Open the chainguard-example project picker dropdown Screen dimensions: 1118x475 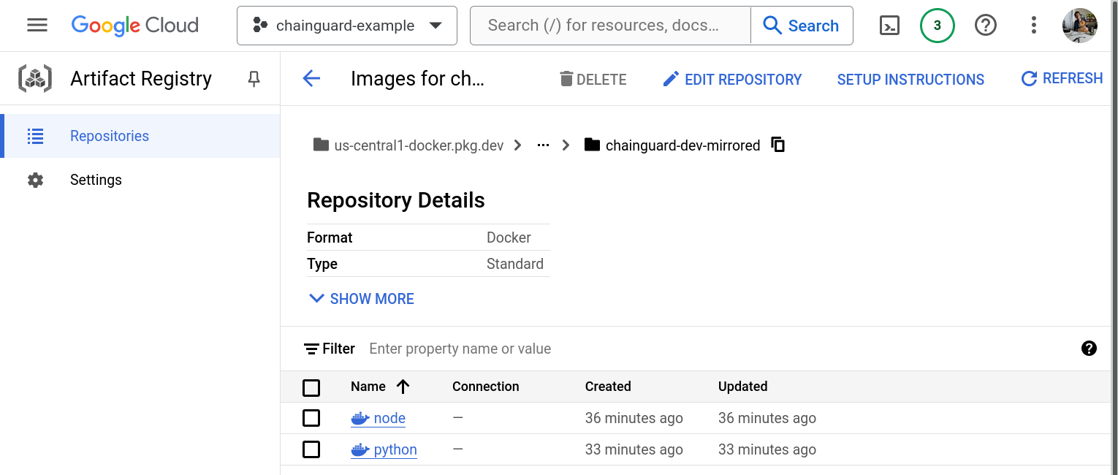(x=346, y=25)
